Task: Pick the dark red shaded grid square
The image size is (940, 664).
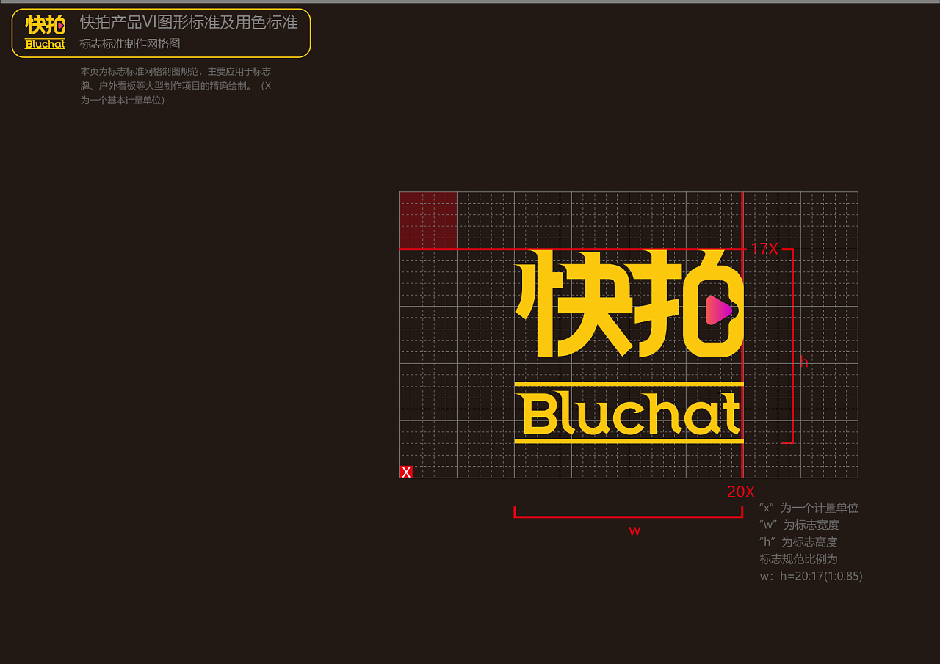Action: (428, 220)
